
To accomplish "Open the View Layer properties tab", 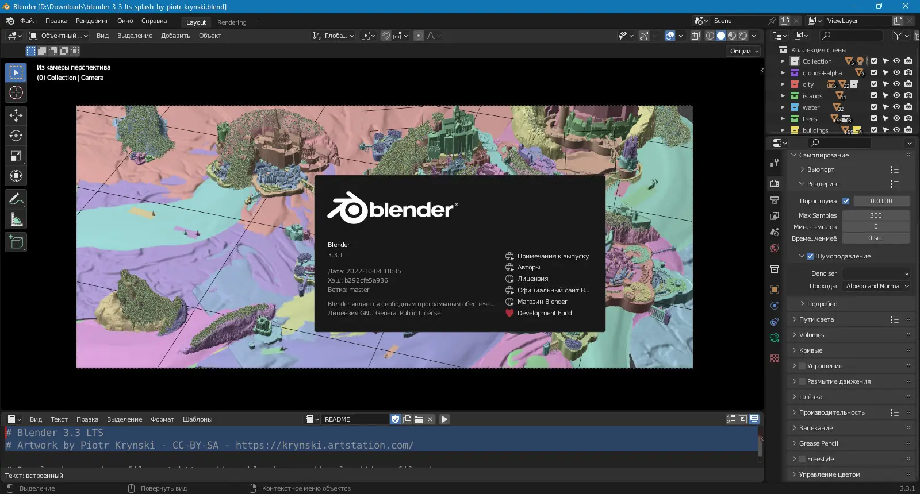I will tap(775, 216).
